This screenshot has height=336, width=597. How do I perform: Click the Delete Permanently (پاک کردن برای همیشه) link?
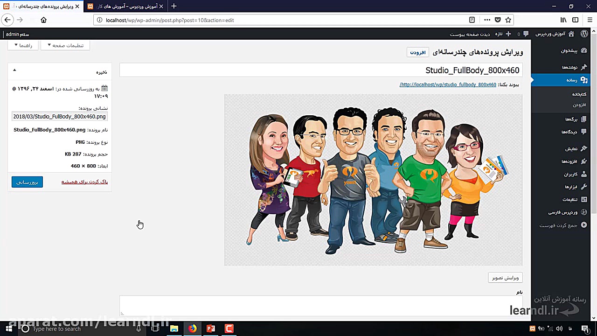point(84,182)
